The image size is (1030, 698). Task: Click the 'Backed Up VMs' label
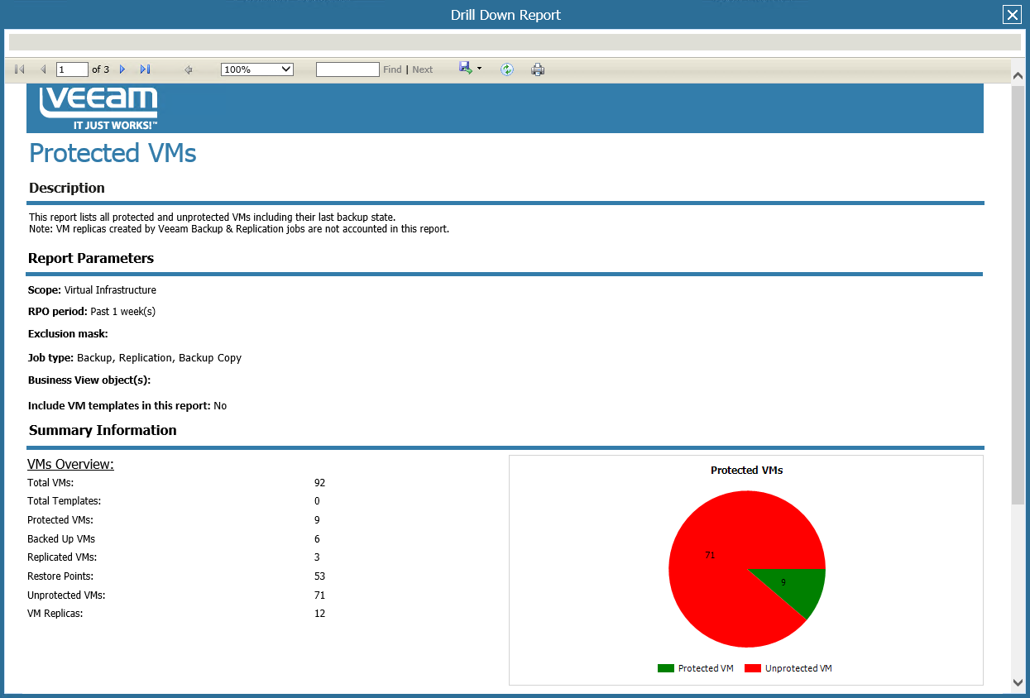pyautogui.click(x=61, y=539)
